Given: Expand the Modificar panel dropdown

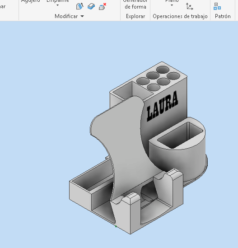Looking at the screenshot, I should 82,16.
